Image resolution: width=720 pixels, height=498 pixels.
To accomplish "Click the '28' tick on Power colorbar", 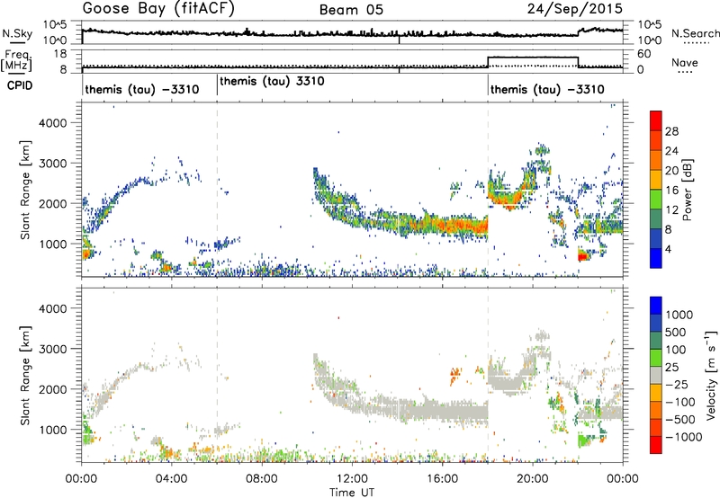I will click(x=671, y=131).
